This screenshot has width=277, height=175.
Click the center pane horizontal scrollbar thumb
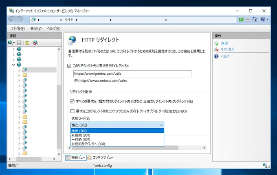pos(125,148)
